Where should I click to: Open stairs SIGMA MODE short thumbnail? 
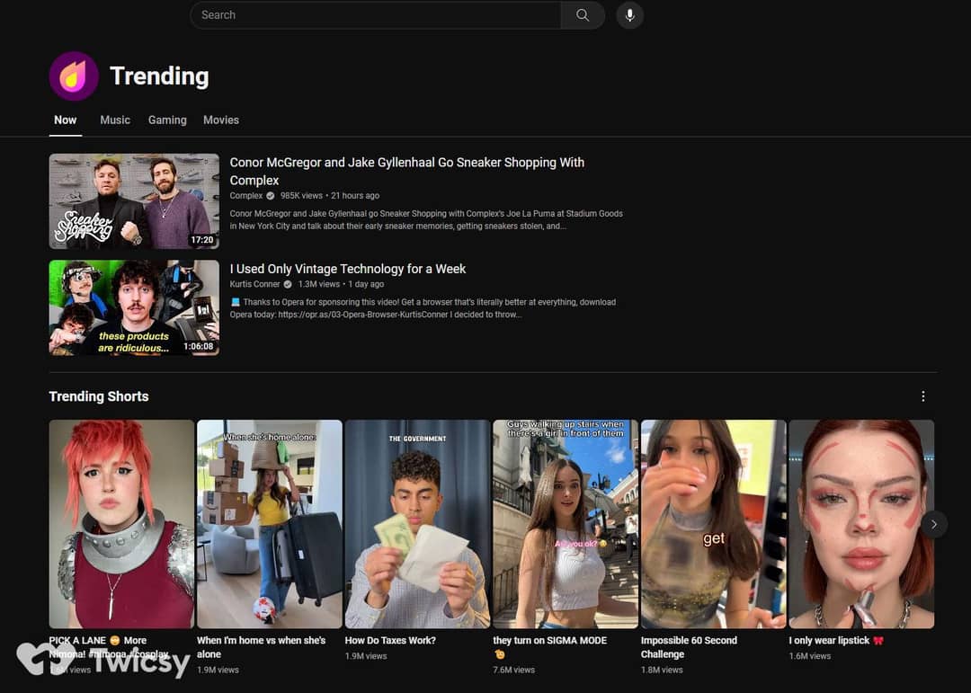566,524
